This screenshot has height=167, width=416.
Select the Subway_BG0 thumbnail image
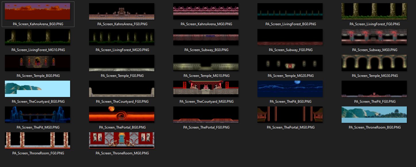point(206,37)
